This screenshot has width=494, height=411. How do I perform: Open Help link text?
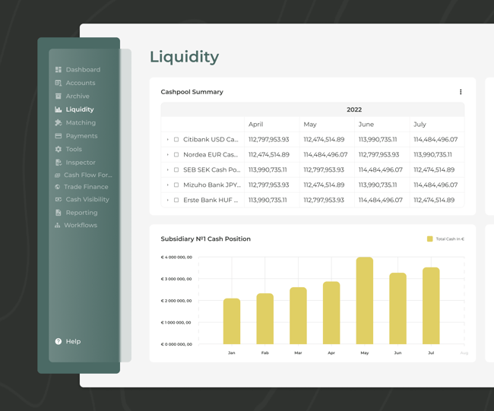click(73, 341)
